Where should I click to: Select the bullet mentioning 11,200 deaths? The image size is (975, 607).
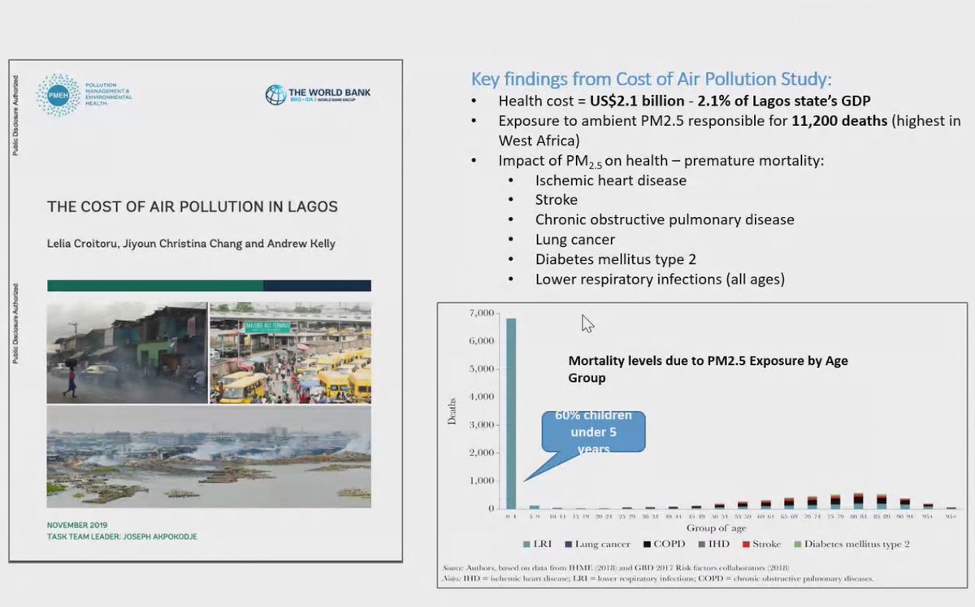(730, 130)
